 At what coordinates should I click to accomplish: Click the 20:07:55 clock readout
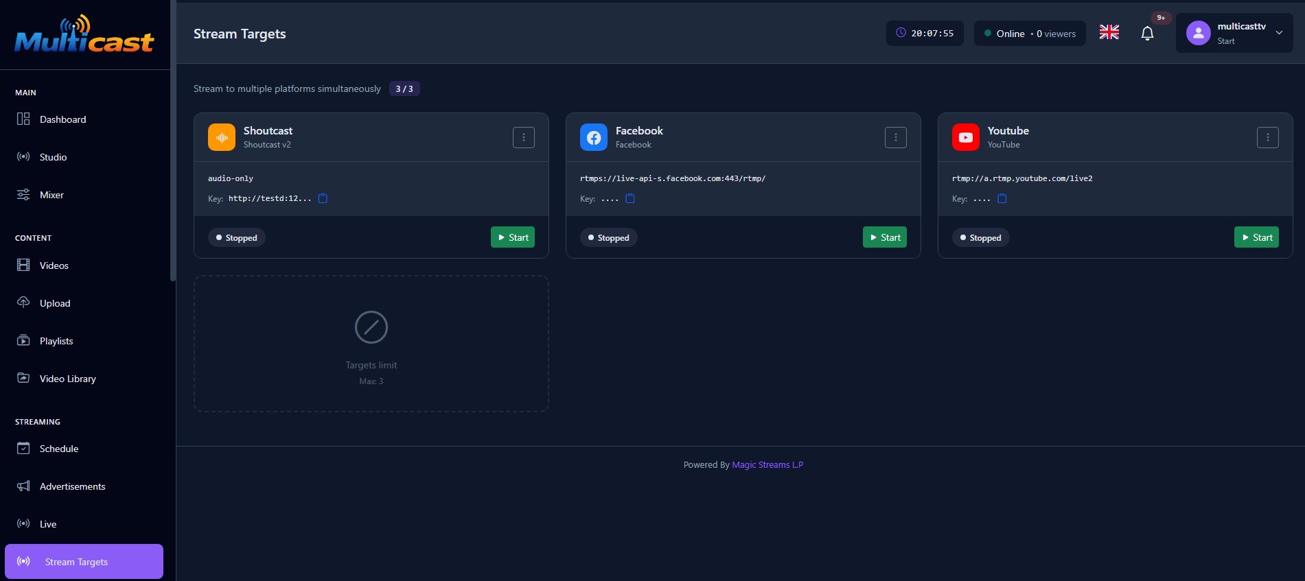pyautogui.click(x=932, y=33)
